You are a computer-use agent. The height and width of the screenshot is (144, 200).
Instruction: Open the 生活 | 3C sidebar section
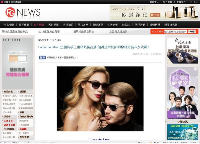point(9,121)
